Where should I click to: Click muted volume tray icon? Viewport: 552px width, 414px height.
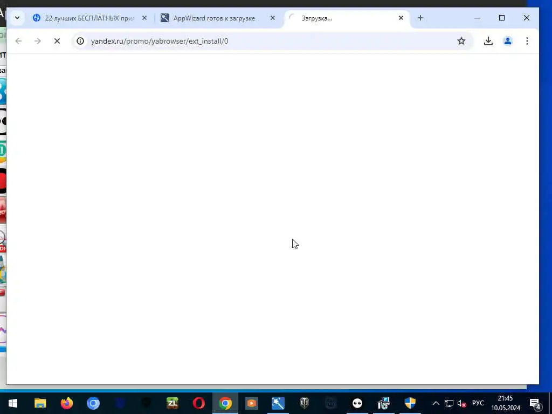[461, 403]
